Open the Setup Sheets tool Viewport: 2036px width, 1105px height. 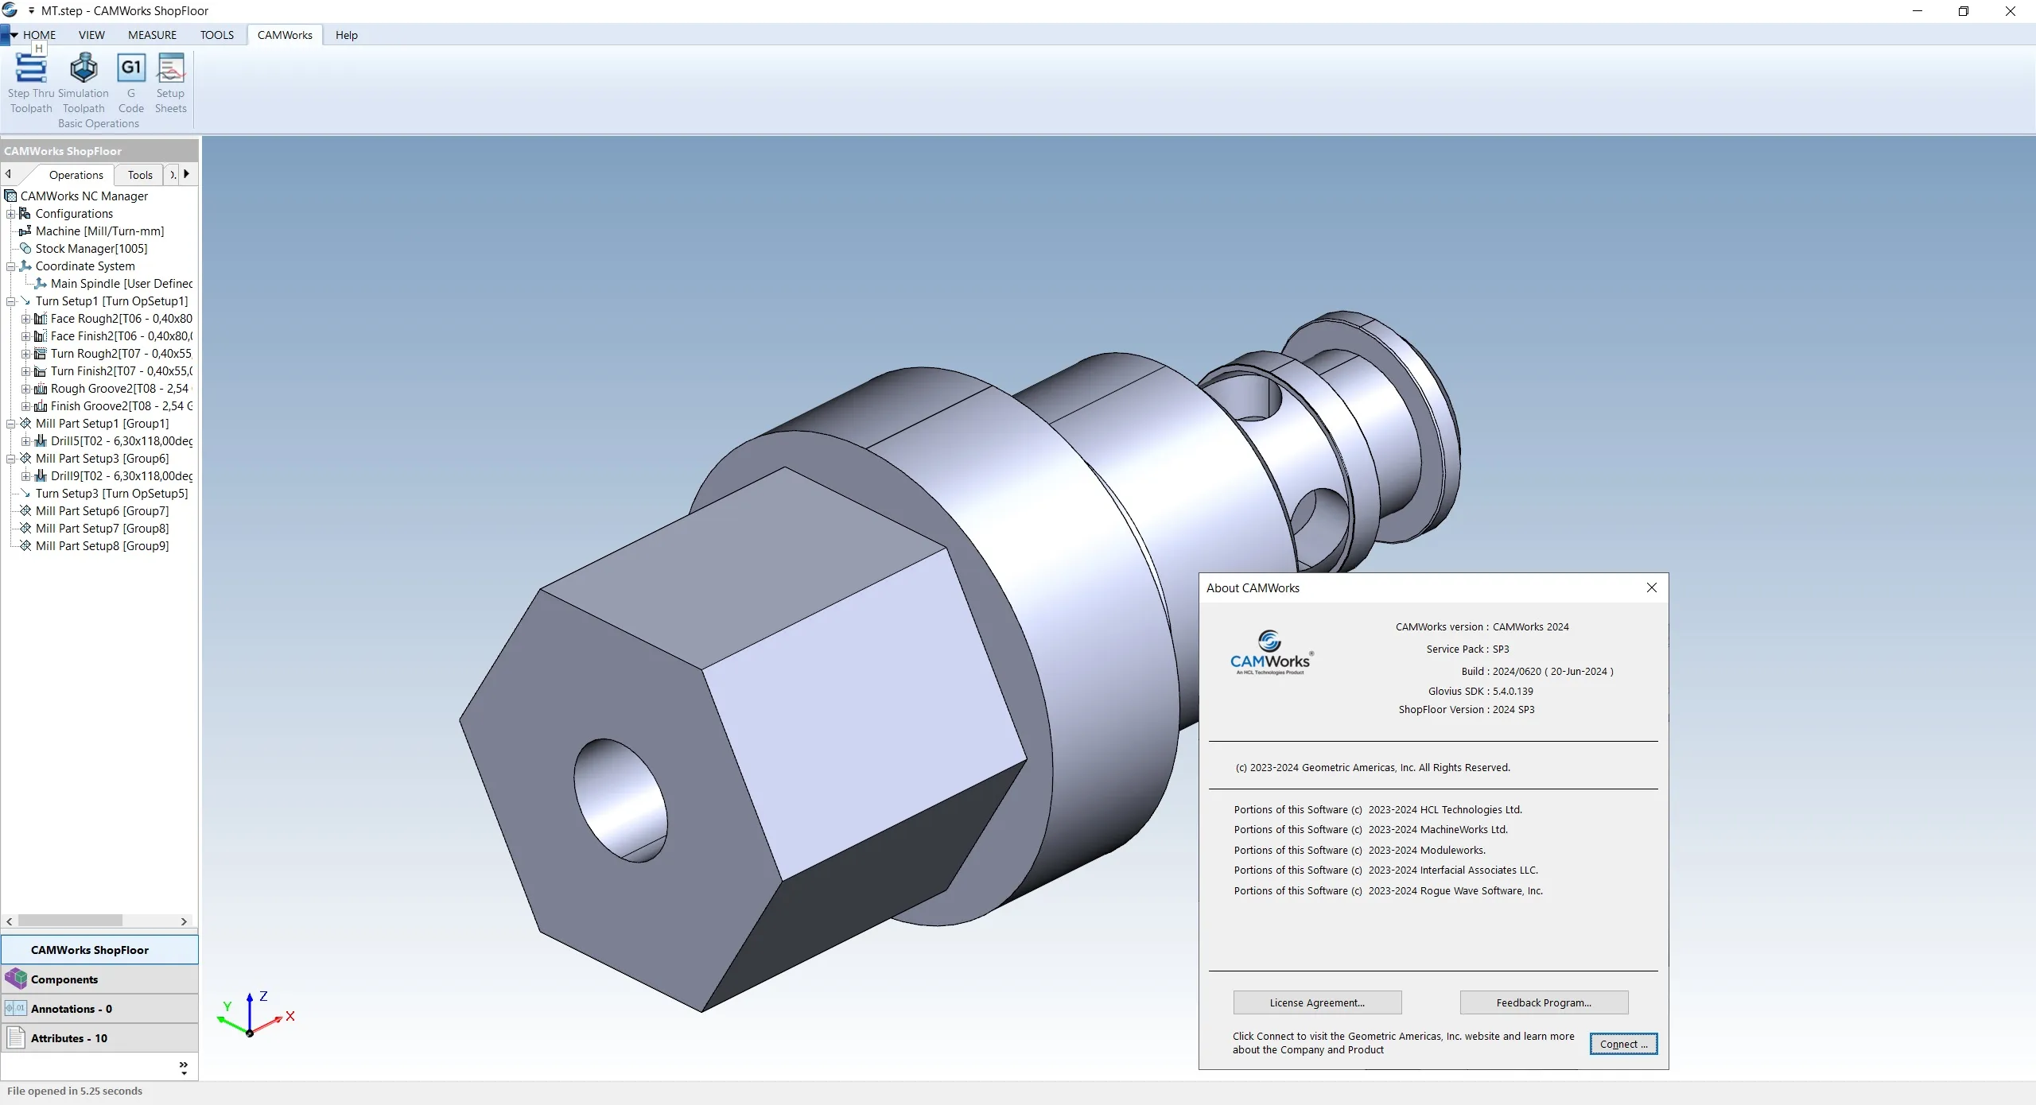pos(170,70)
